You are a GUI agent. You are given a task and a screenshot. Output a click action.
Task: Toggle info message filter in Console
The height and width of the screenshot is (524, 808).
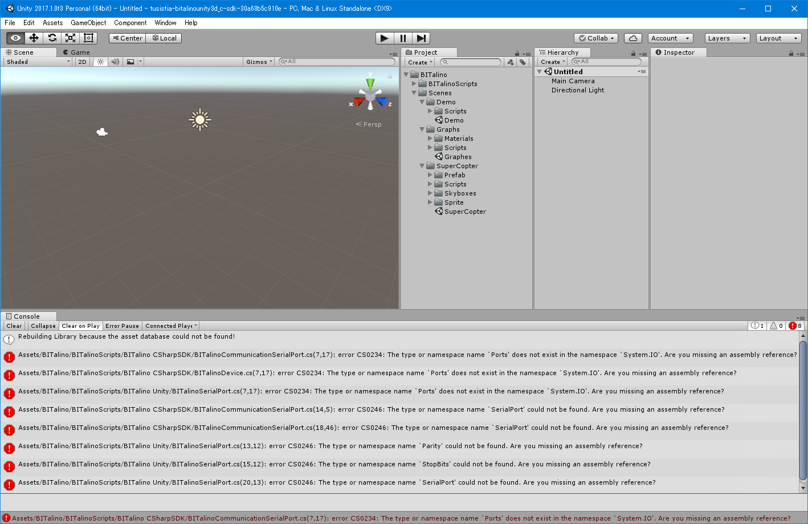[757, 326]
